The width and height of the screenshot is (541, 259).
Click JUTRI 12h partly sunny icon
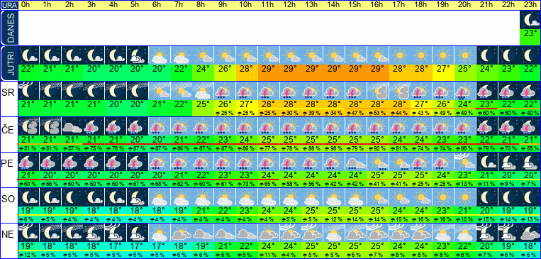291,55
